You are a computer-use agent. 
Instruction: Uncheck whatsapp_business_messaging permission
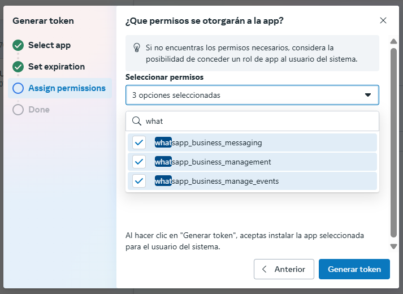pos(139,142)
